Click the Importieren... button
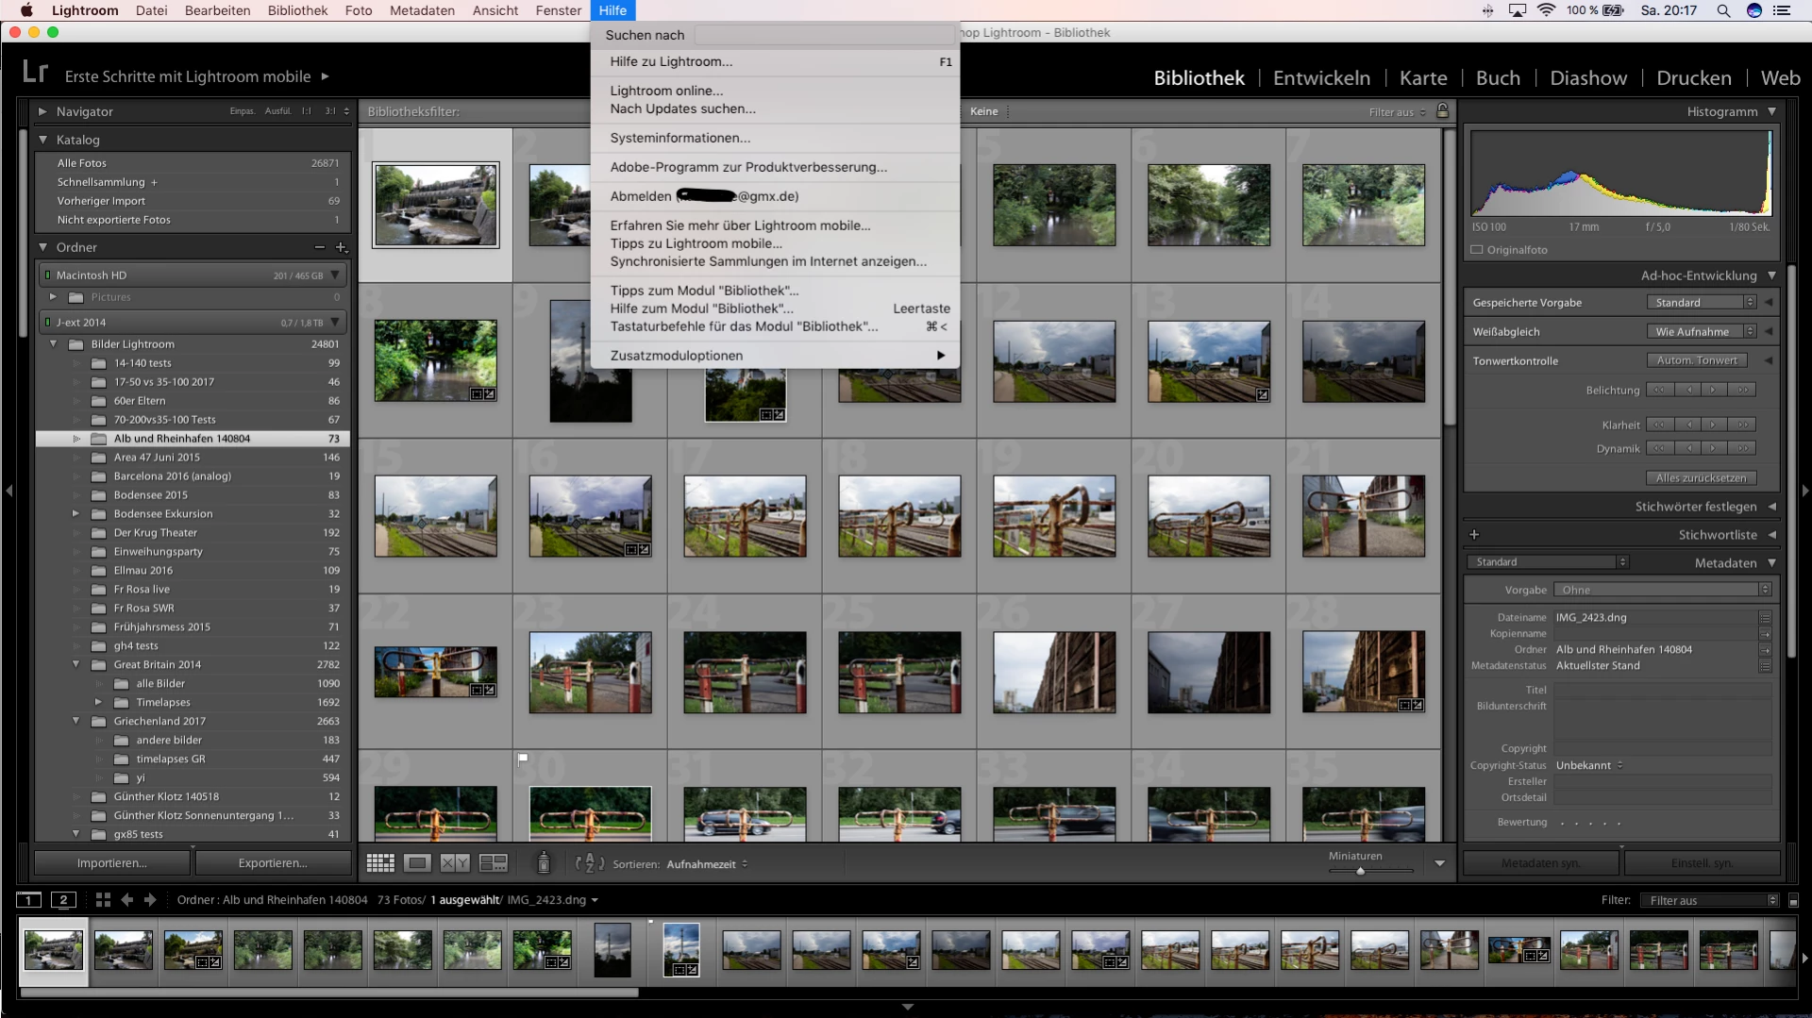Image resolution: width=1812 pixels, height=1018 pixels. (x=112, y=863)
